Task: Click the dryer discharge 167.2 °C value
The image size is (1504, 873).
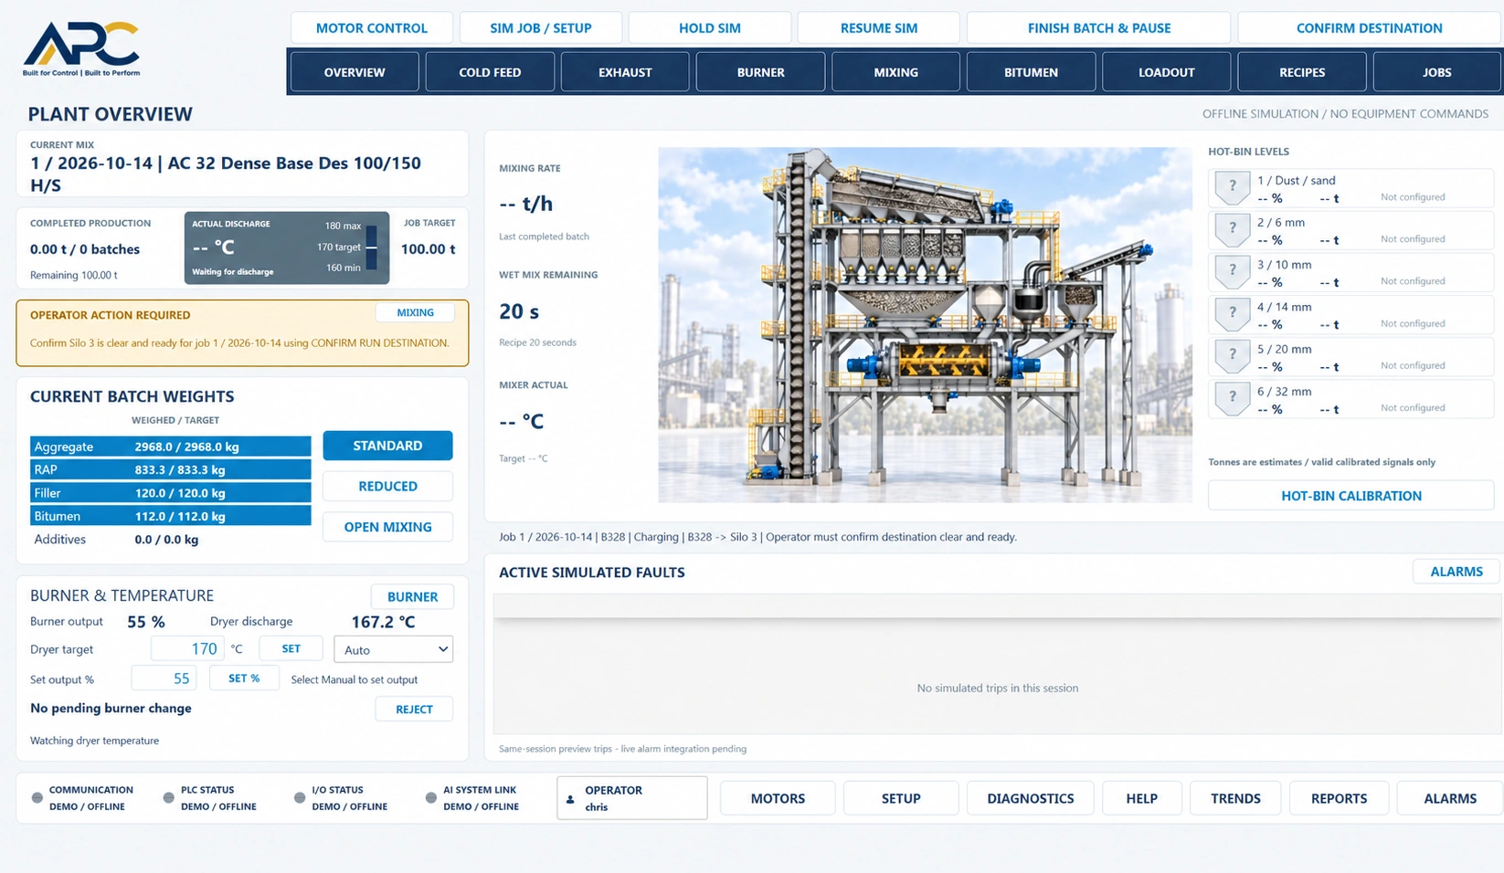Action: [x=383, y=622]
